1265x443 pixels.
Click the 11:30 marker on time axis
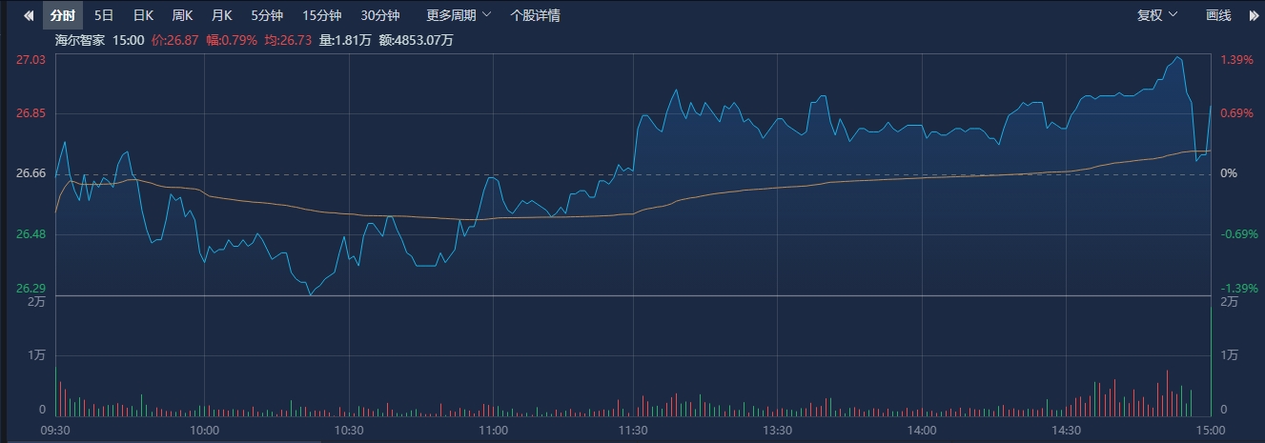coord(633,431)
